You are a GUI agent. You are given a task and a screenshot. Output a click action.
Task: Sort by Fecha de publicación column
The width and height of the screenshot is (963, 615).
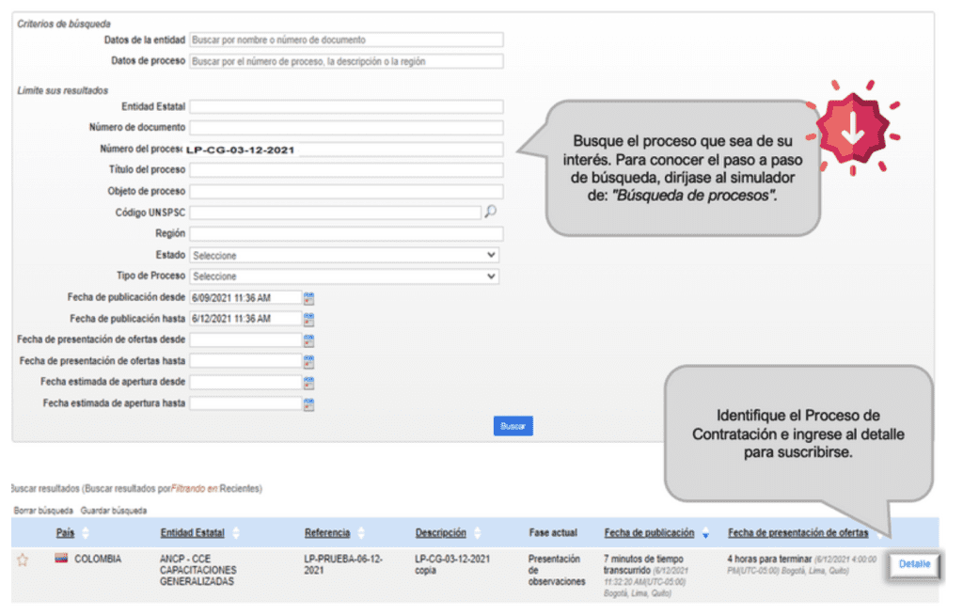(x=649, y=532)
